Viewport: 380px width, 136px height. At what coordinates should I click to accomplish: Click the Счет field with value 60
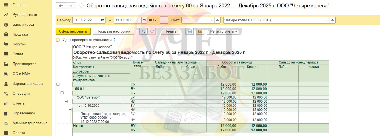tap(195, 20)
